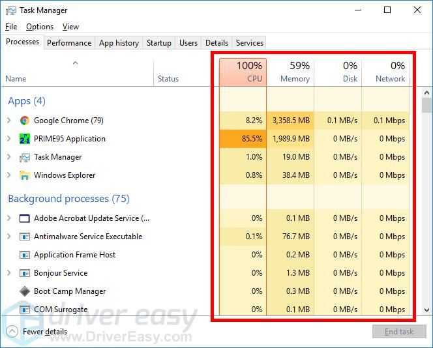
Task: Click the 76.7 MB memory value
Action: pos(296,236)
